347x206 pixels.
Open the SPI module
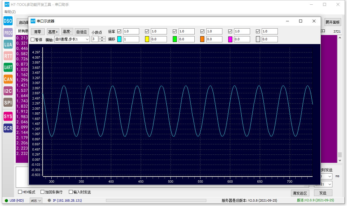click(8, 102)
